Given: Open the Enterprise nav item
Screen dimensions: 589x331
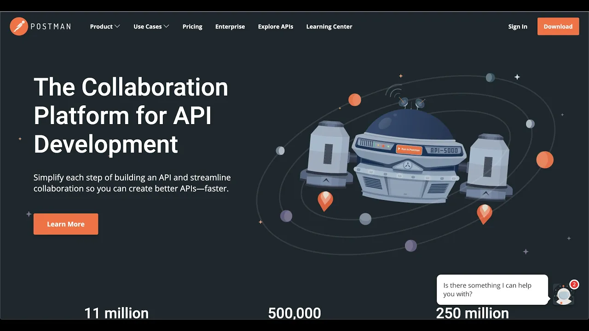Looking at the screenshot, I should click(230, 27).
